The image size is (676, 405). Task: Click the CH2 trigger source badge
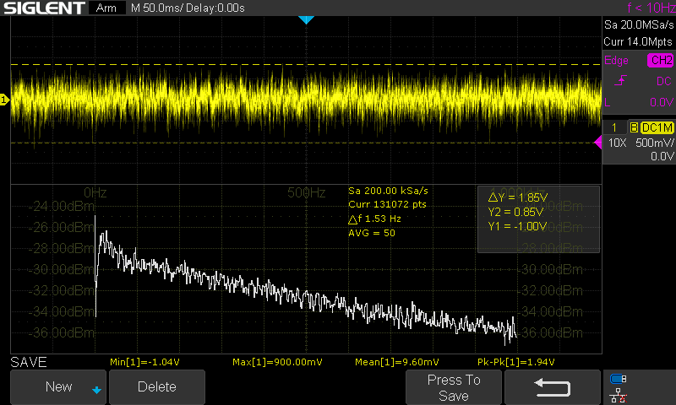pyautogui.click(x=661, y=60)
